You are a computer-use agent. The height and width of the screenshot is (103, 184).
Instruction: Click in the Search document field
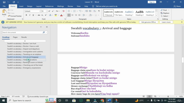[22, 32]
